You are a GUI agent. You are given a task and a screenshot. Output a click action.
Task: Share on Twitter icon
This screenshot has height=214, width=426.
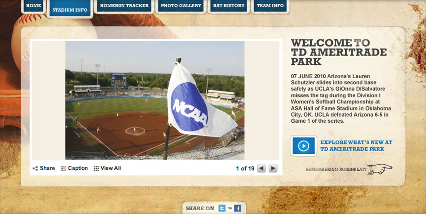click(222, 208)
